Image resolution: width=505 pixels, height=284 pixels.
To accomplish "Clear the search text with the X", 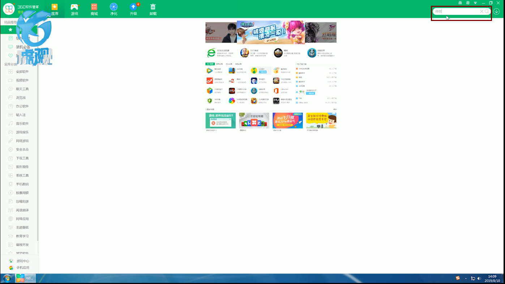I will [482, 12].
